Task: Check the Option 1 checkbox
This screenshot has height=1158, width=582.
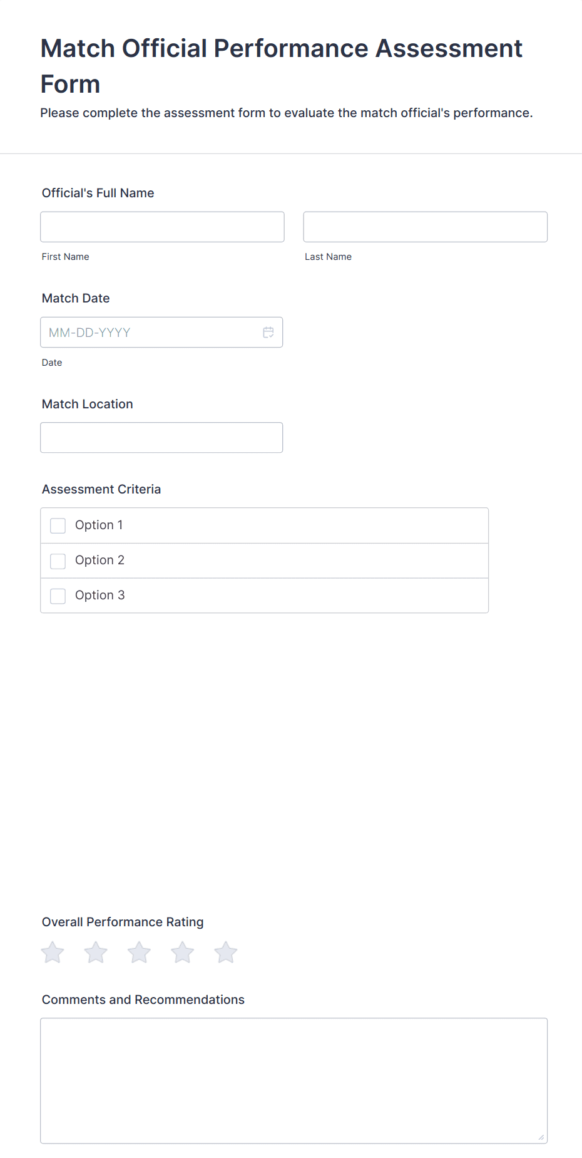Action: point(58,525)
